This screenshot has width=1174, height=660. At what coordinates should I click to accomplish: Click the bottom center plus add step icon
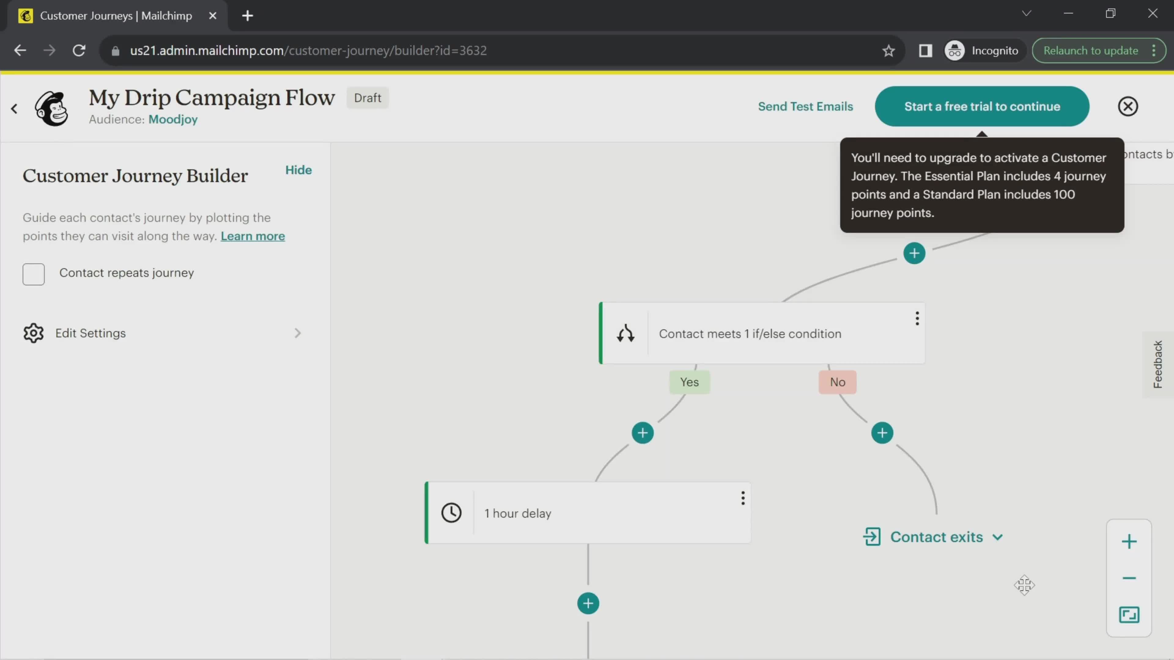click(587, 603)
